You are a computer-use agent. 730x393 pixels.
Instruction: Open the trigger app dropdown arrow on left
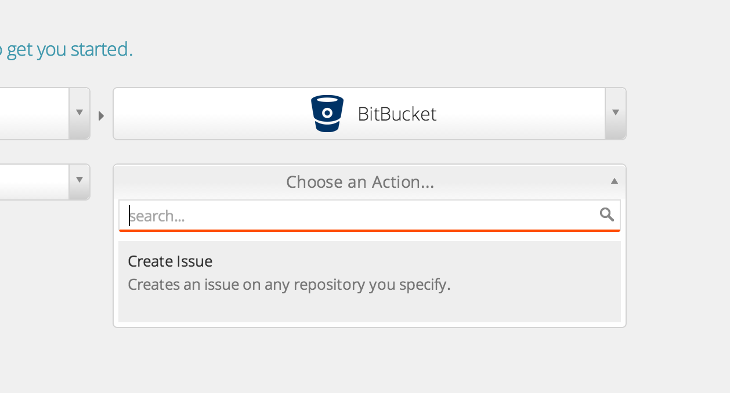(x=79, y=113)
